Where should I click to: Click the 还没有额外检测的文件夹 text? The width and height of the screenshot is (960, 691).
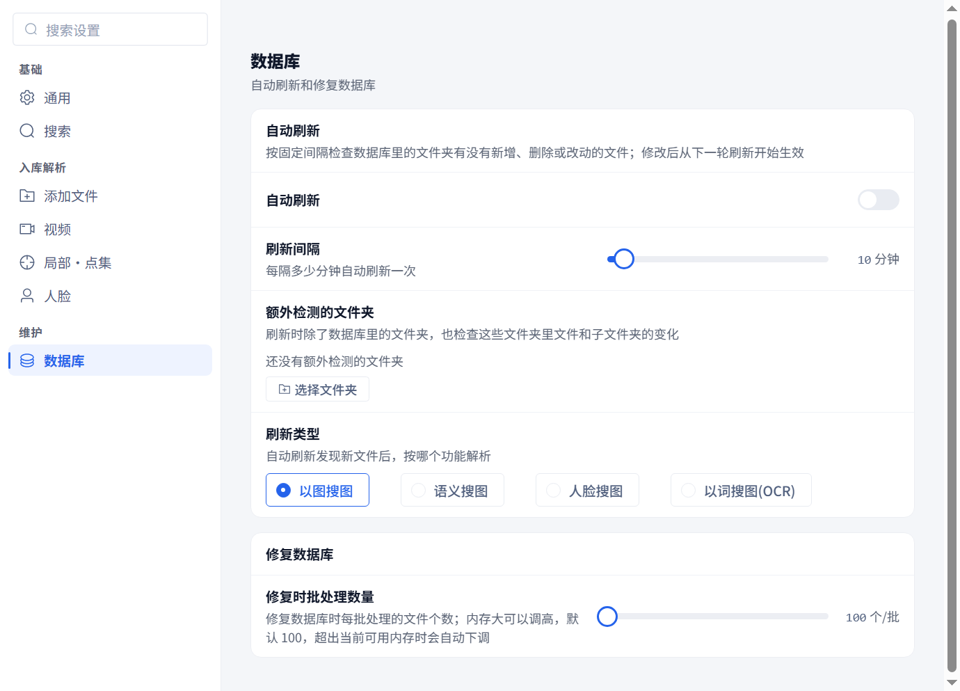coord(335,361)
